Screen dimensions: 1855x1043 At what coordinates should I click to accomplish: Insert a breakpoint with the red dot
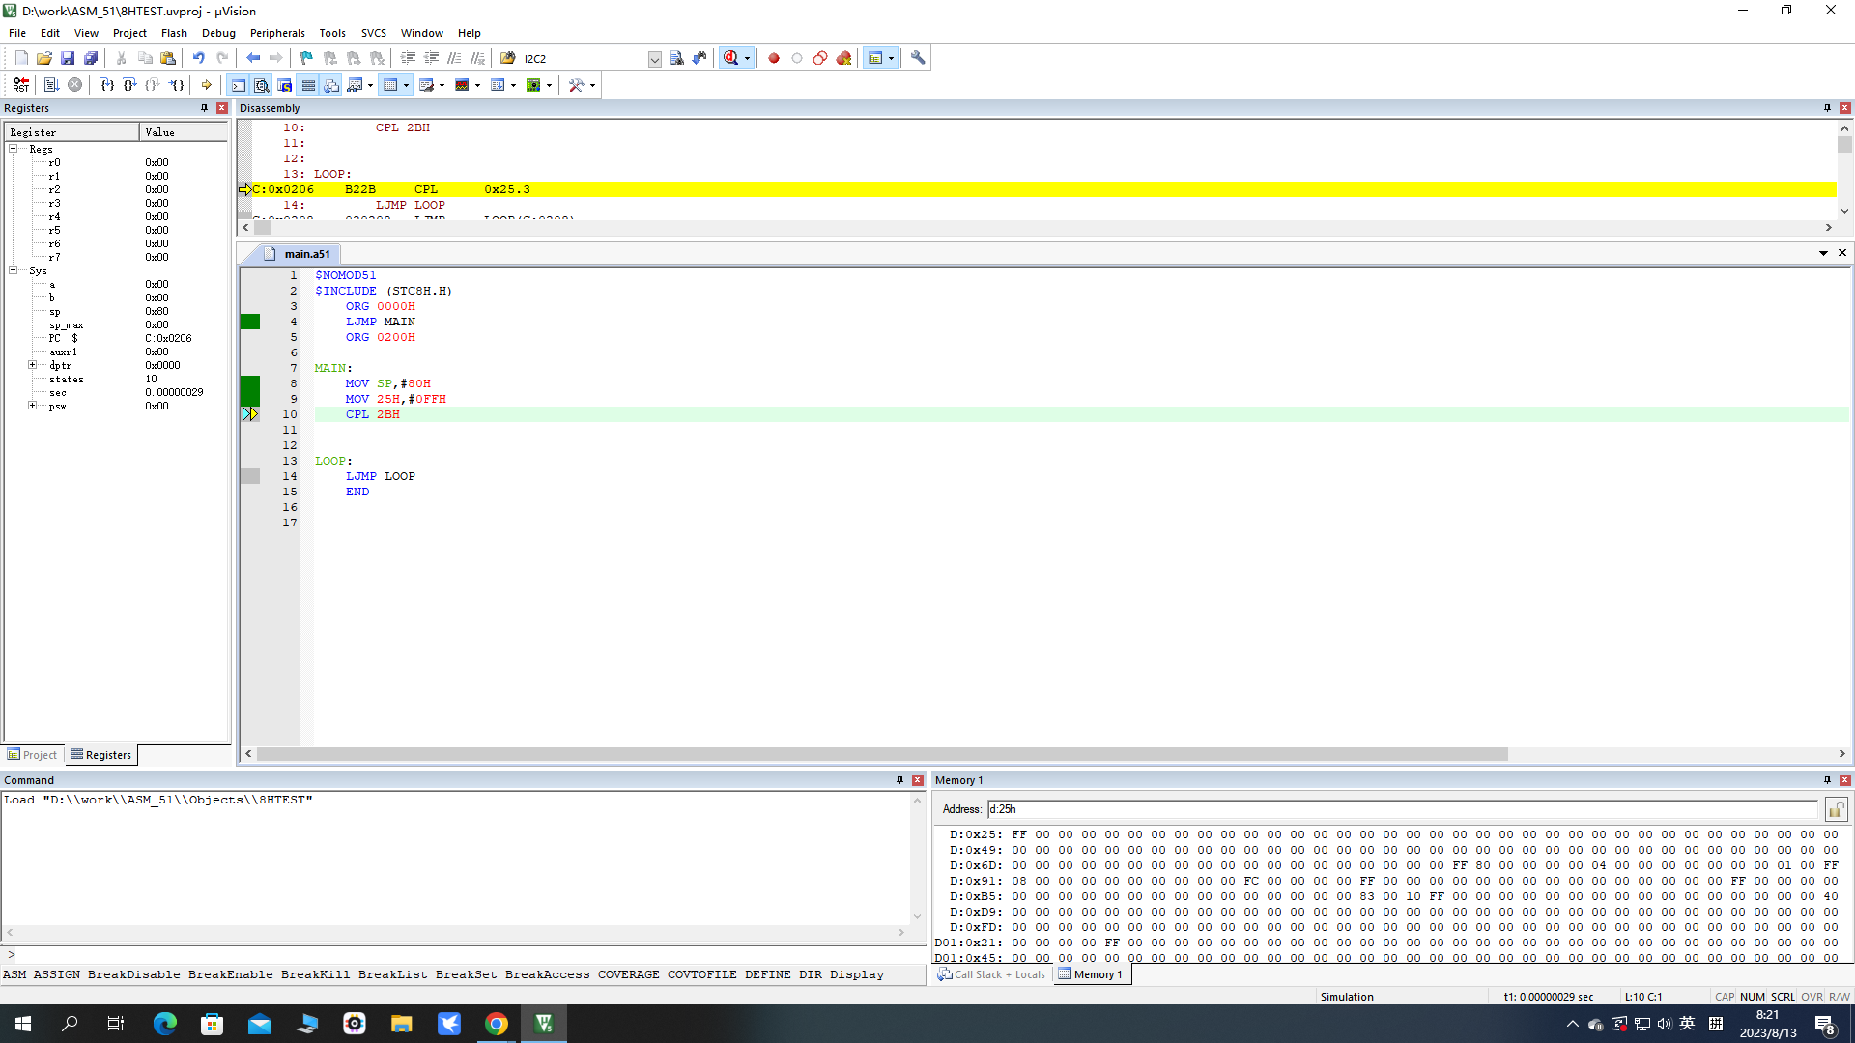pyautogui.click(x=774, y=58)
